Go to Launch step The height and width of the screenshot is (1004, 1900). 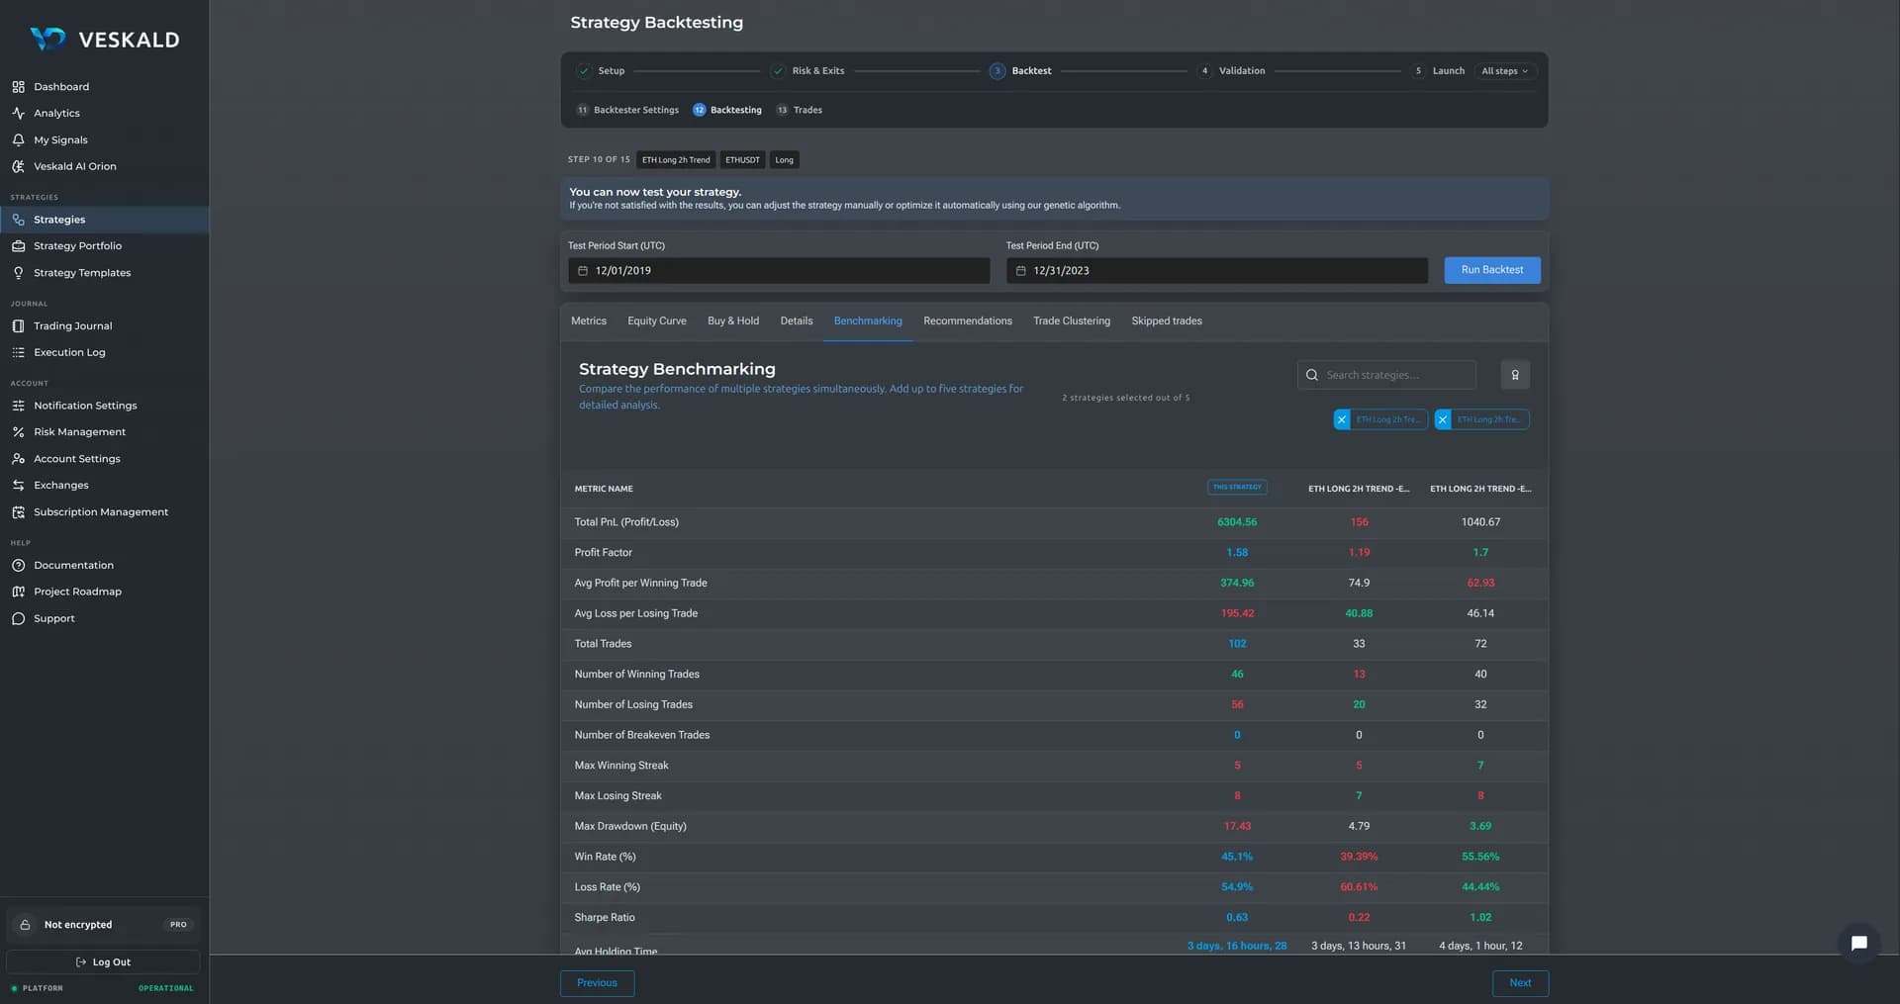1438,71
